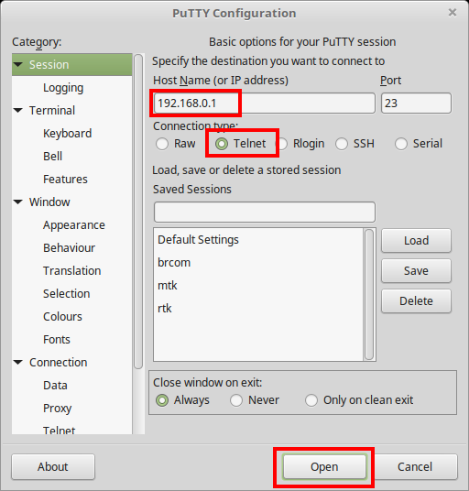Save the current session

coord(416,271)
